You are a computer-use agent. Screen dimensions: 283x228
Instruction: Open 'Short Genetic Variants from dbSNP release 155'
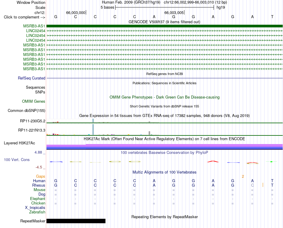coord(164,107)
